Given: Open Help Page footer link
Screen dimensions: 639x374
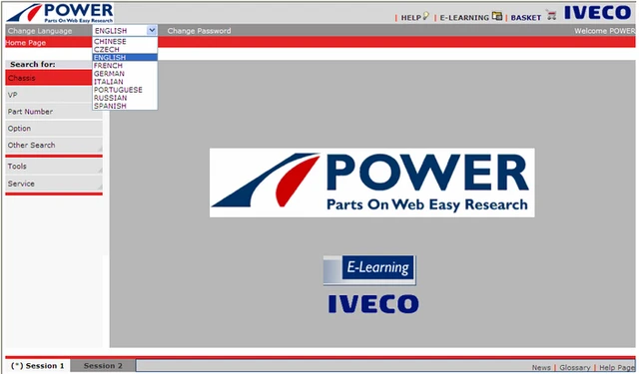Looking at the screenshot, I should [617, 367].
